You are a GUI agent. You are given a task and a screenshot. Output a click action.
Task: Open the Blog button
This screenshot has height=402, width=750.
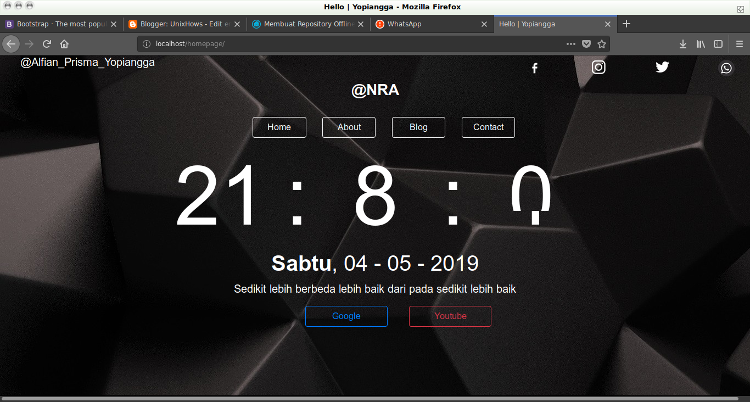click(418, 127)
